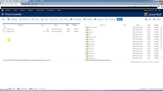Open the Options toolbar button
163x91 pixels.
tap(157, 19)
